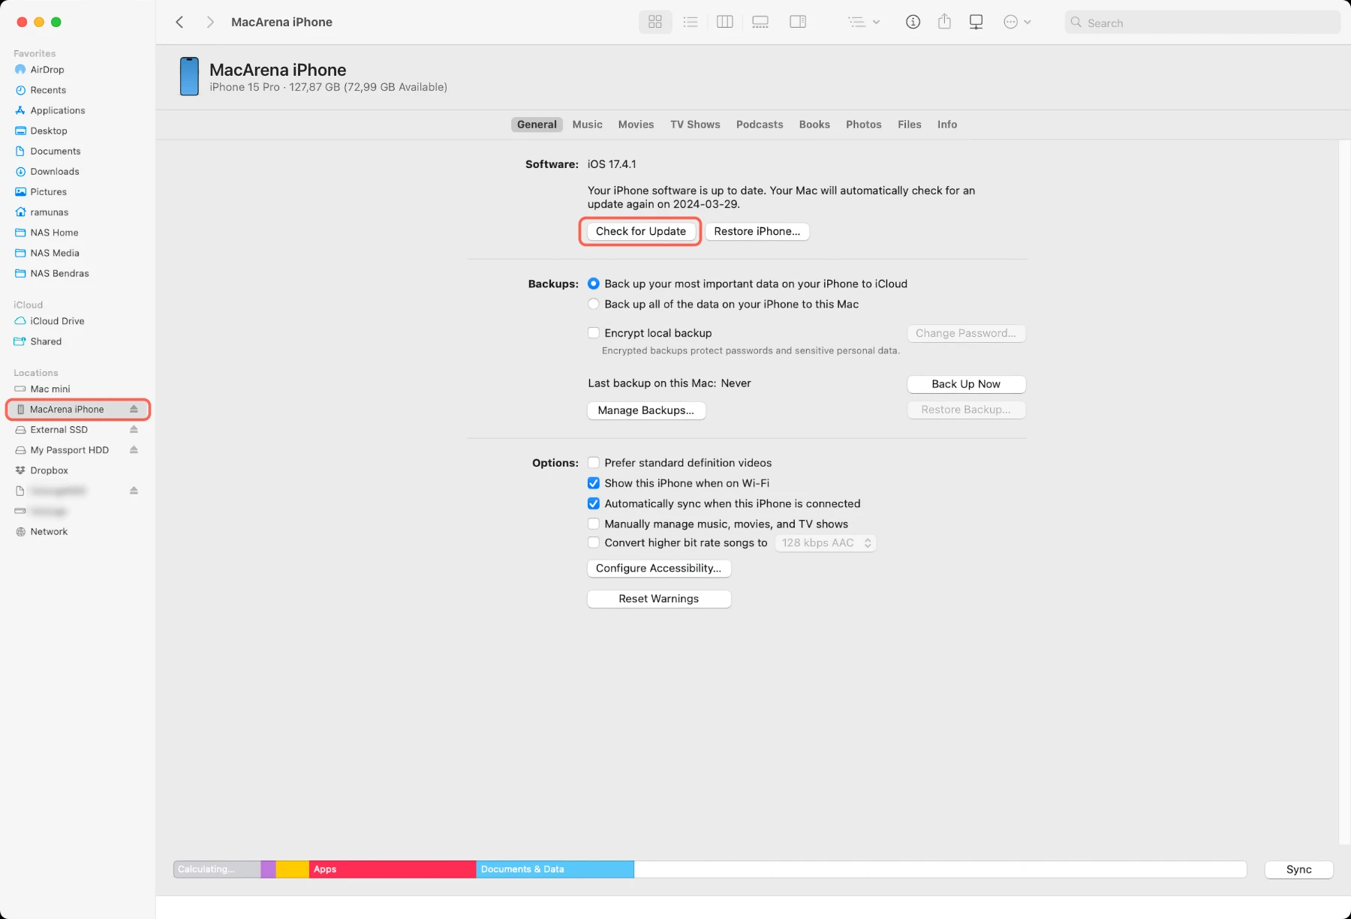Switch to the Info tab

947,125
